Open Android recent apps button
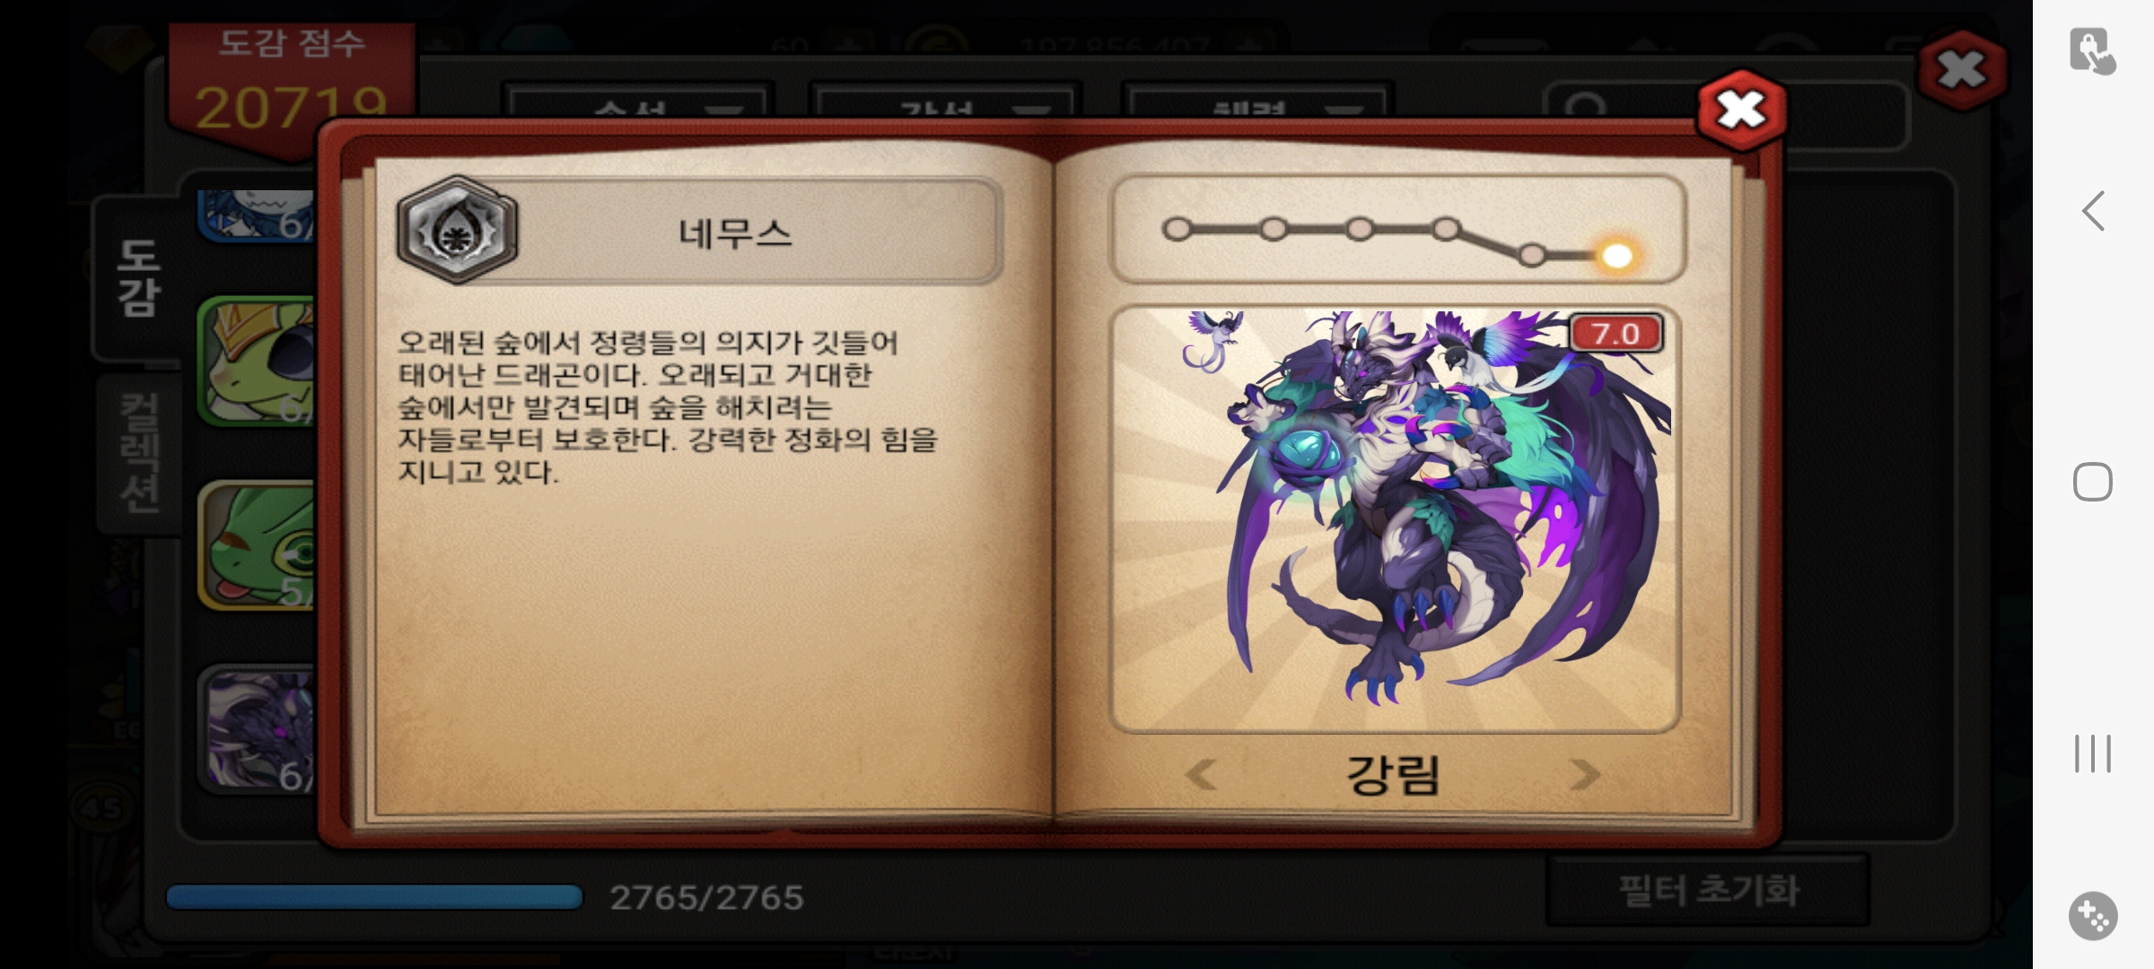 2092,753
